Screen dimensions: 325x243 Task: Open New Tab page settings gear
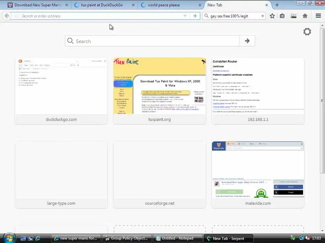click(307, 32)
